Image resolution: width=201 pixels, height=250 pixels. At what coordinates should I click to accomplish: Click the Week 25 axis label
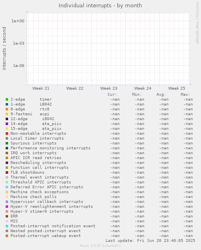pos(177,88)
